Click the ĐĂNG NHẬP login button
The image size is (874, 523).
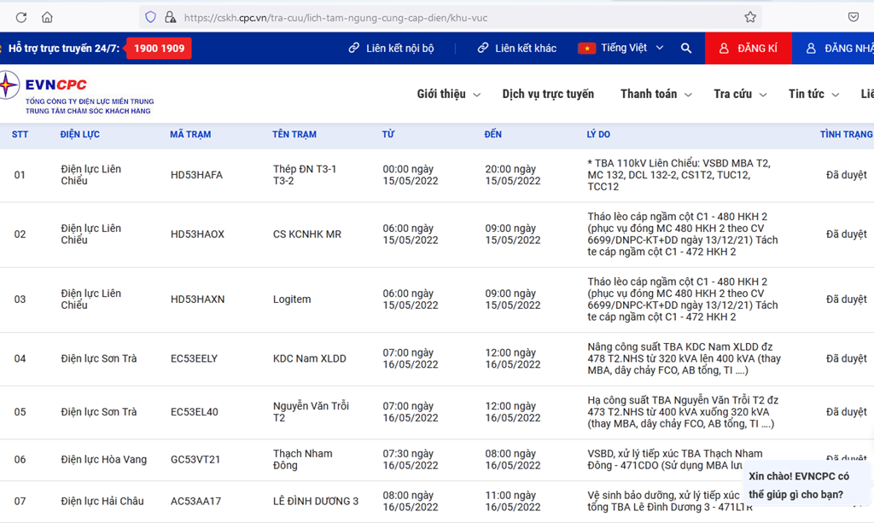833,49
